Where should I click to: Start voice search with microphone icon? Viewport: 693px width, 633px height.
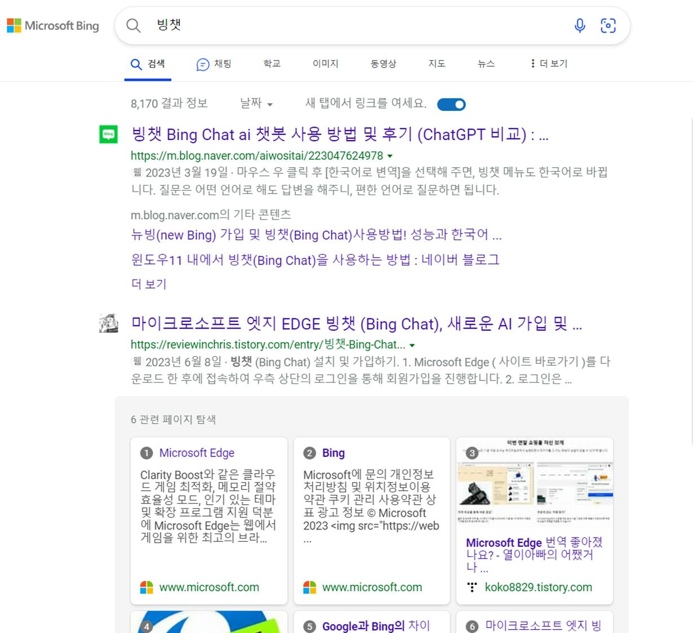580,25
